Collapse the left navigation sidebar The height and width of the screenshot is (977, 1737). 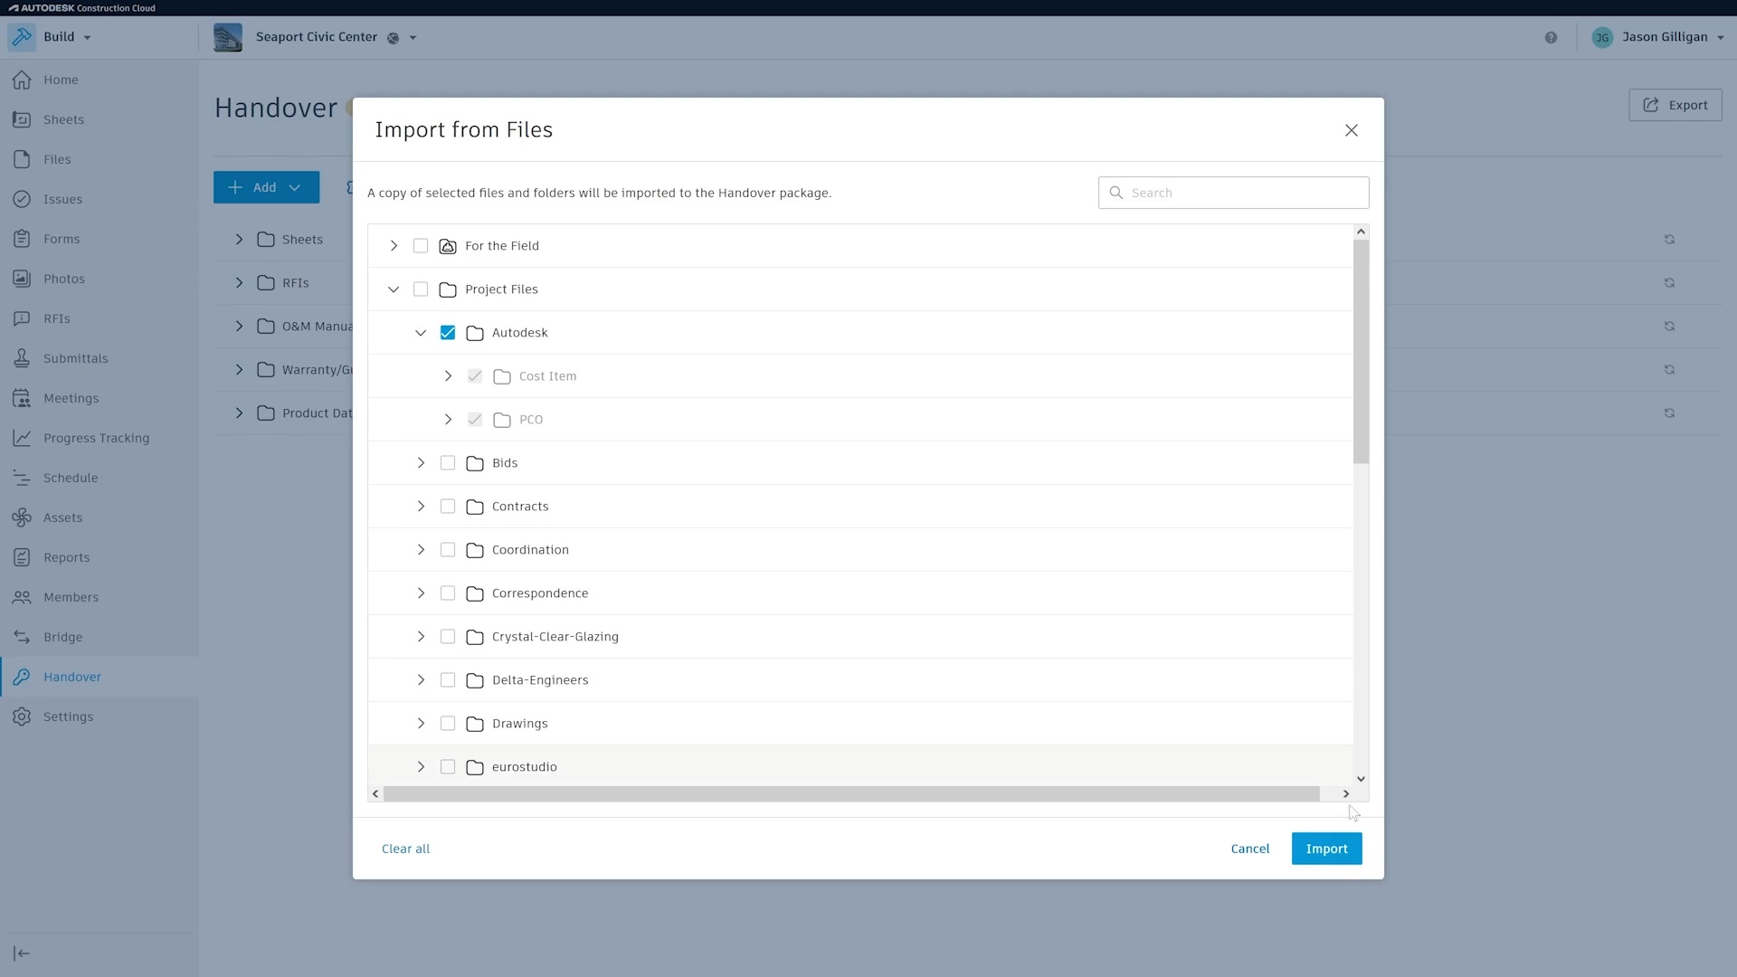click(x=22, y=953)
